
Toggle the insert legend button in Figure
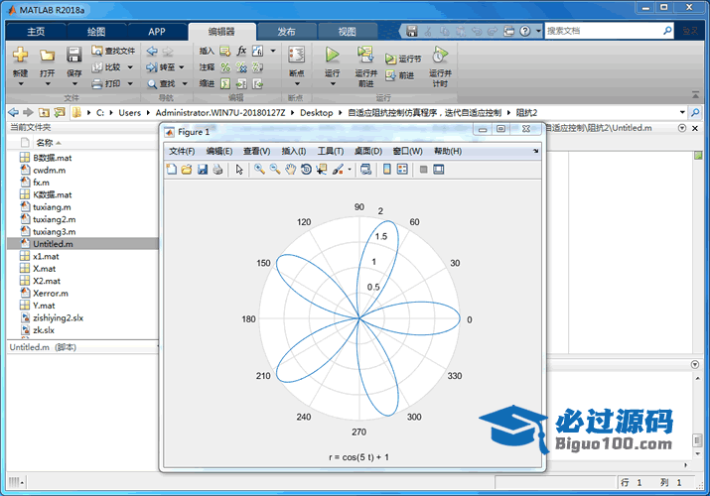tap(402, 170)
